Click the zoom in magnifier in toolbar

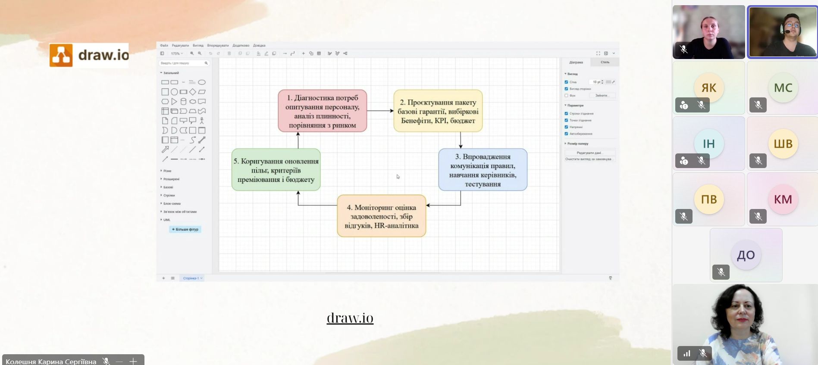(x=192, y=53)
